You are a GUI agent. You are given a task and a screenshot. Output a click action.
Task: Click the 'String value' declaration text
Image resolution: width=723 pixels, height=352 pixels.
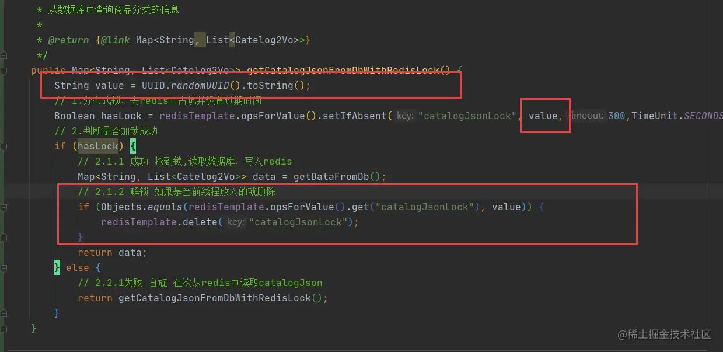tap(89, 86)
